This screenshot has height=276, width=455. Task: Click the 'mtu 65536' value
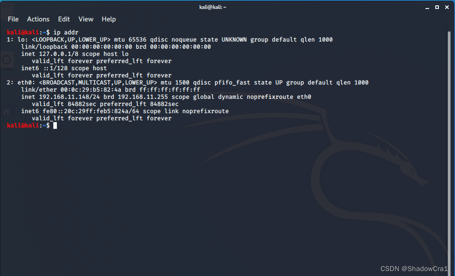pos(130,39)
